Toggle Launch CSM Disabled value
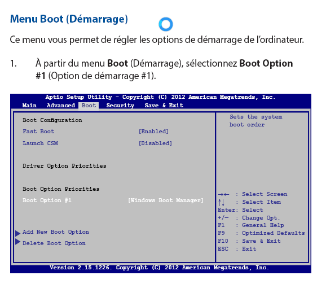Screen dimensions: 326x284 [155, 143]
